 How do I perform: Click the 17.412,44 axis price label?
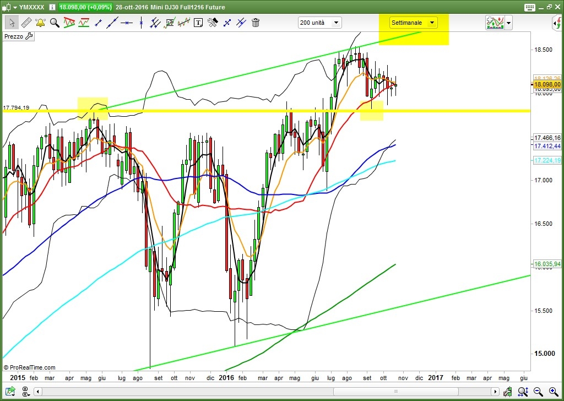547,146
